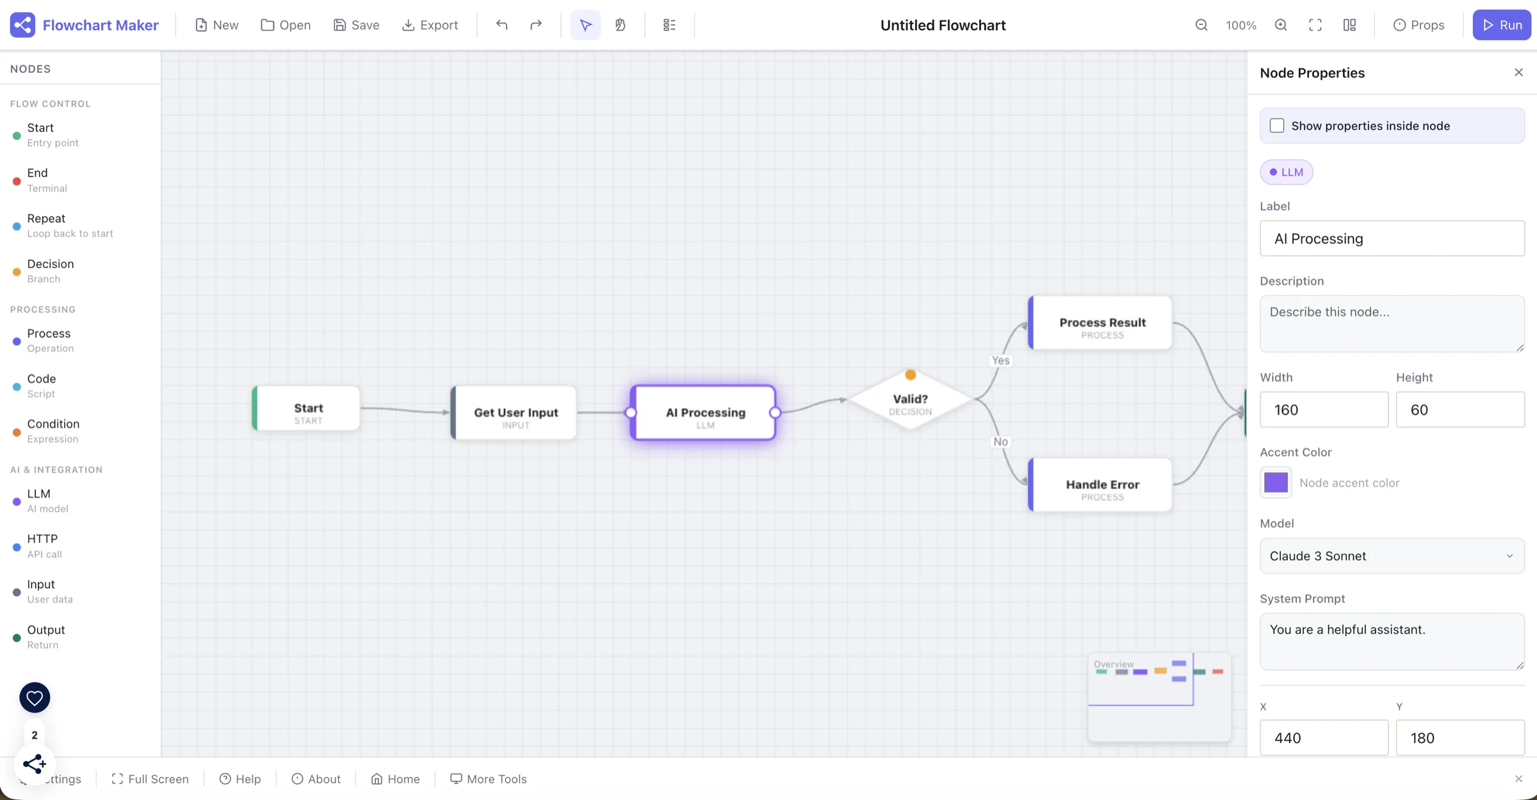This screenshot has height=800, width=1537.
Task: Select the AI Processing node on canvas
Action: pos(703,413)
